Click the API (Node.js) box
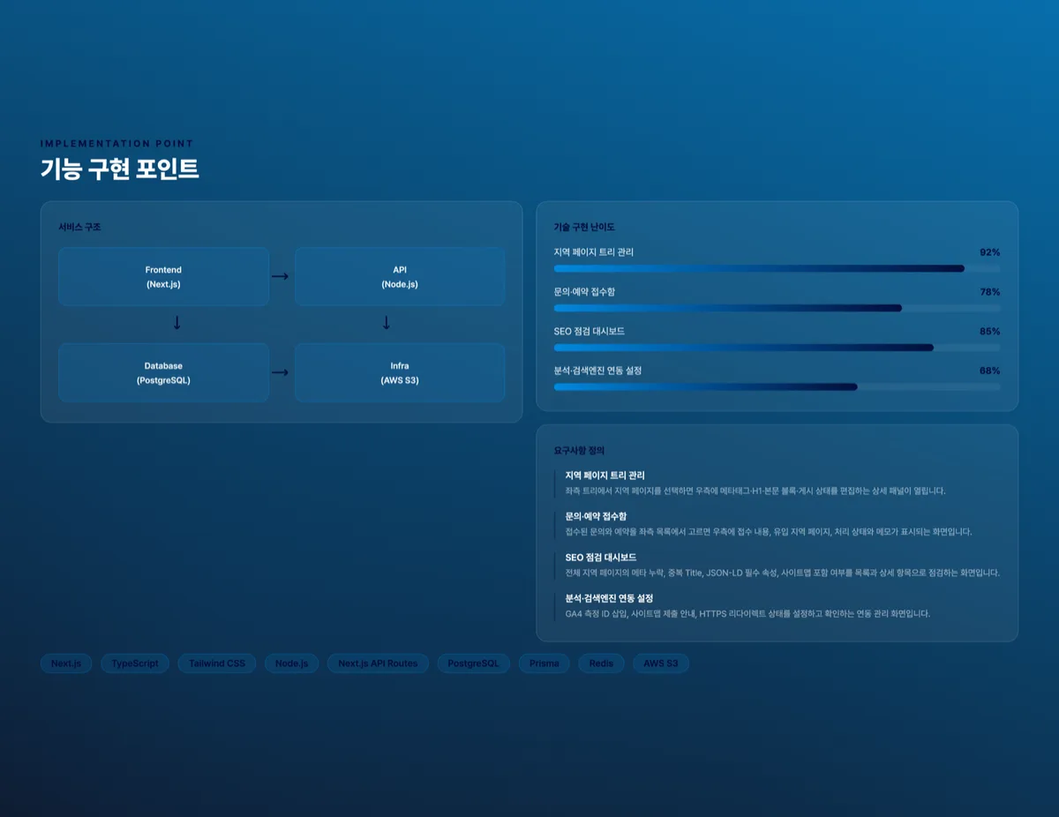This screenshot has height=817, width=1059. point(400,277)
